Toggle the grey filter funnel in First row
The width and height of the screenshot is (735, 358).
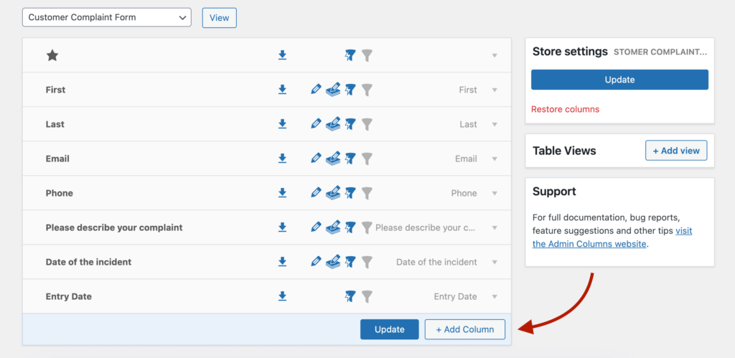[x=367, y=90]
